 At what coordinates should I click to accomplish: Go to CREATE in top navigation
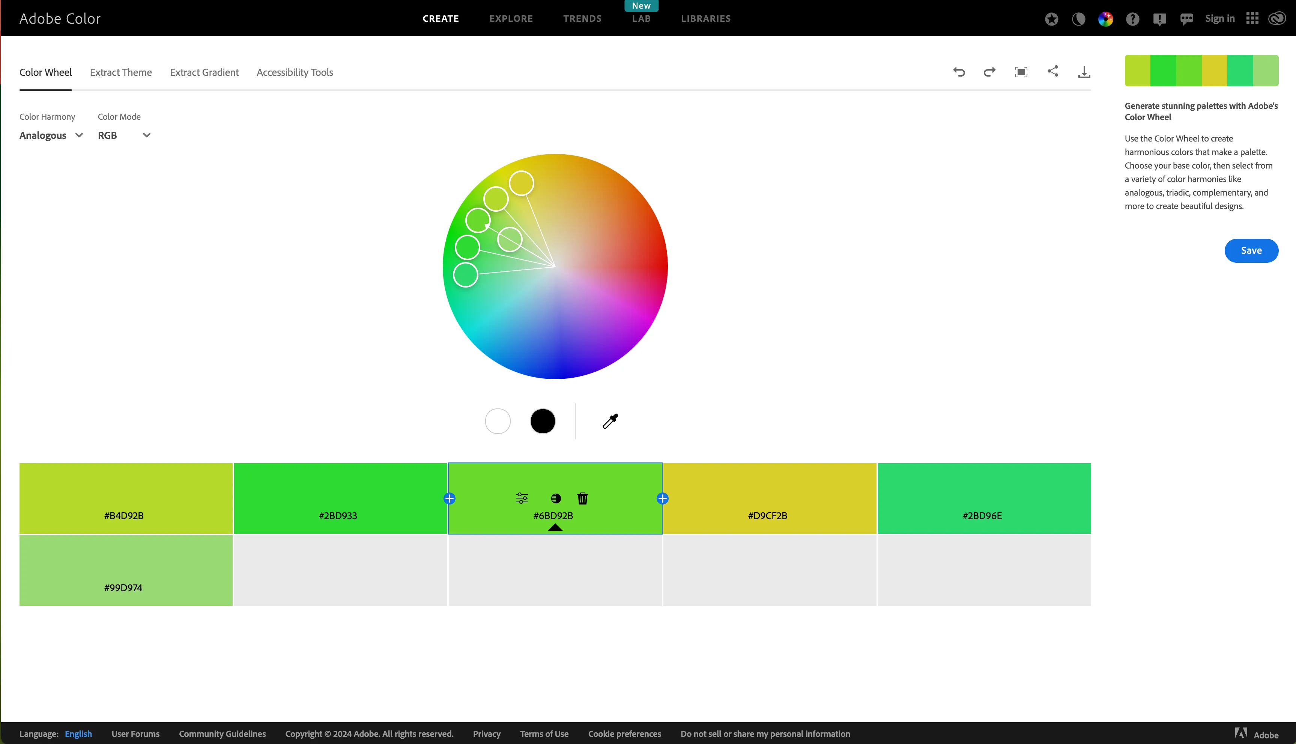(441, 19)
